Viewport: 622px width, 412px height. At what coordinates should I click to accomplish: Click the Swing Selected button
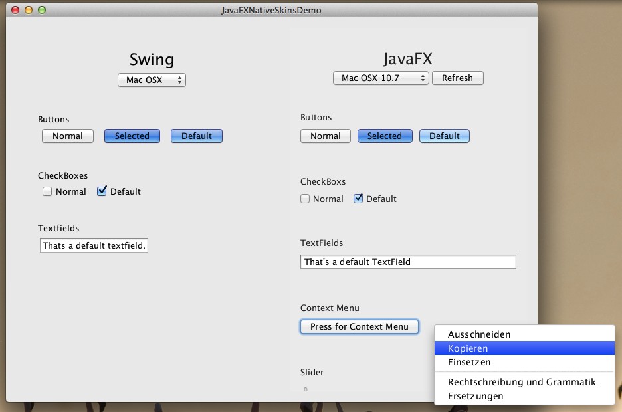click(x=132, y=136)
